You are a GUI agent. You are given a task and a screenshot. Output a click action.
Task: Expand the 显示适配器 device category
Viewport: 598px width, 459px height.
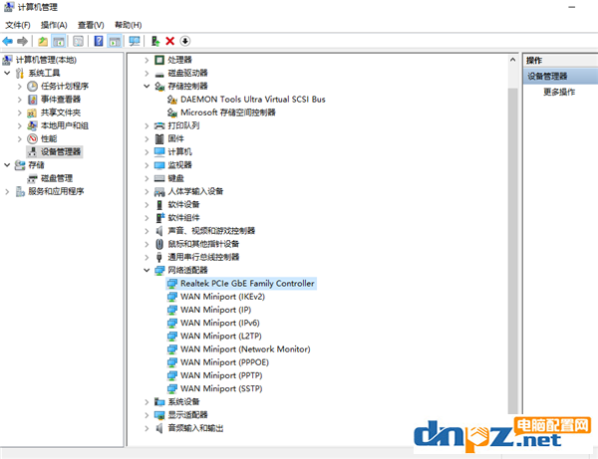(x=147, y=415)
